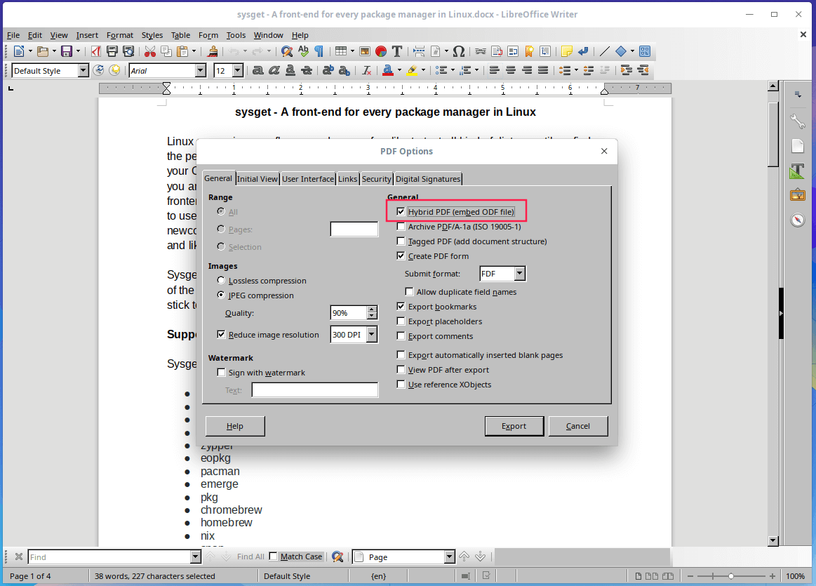Open the Default Style paragraph style dropdown
Screen dimensions: 816x586
(83, 70)
